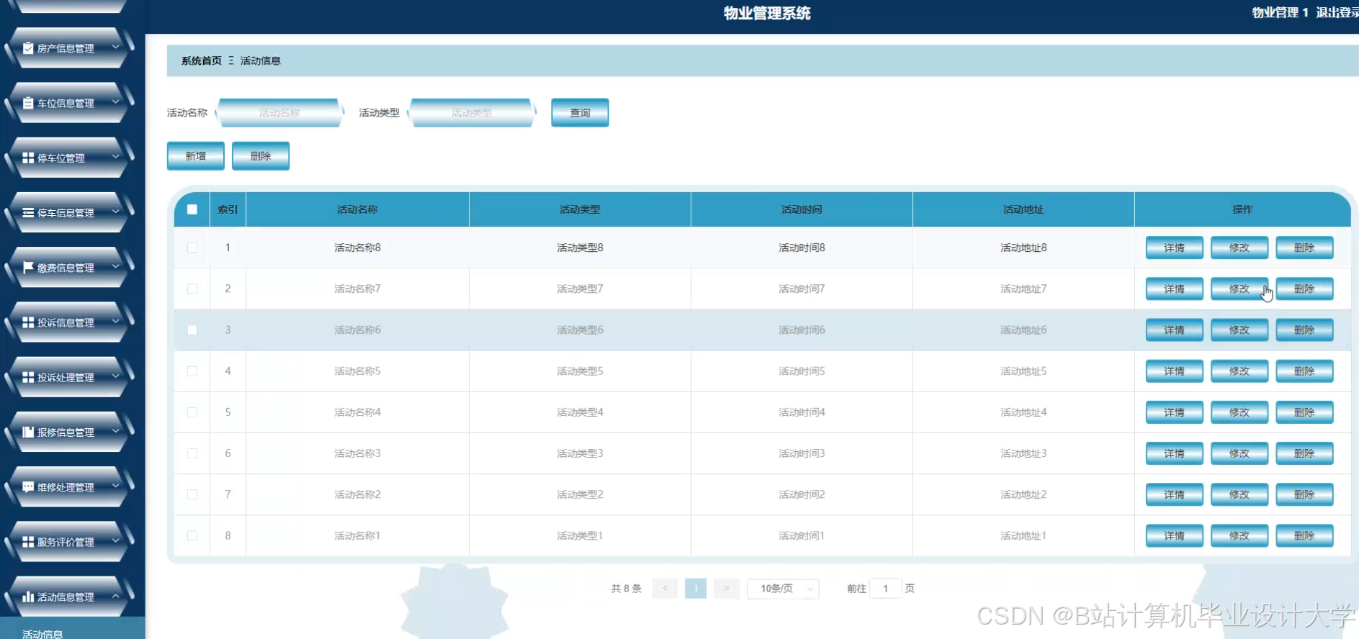Click the 活动时间3 cell
Screen dimensions: 1359x639
click(x=802, y=453)
